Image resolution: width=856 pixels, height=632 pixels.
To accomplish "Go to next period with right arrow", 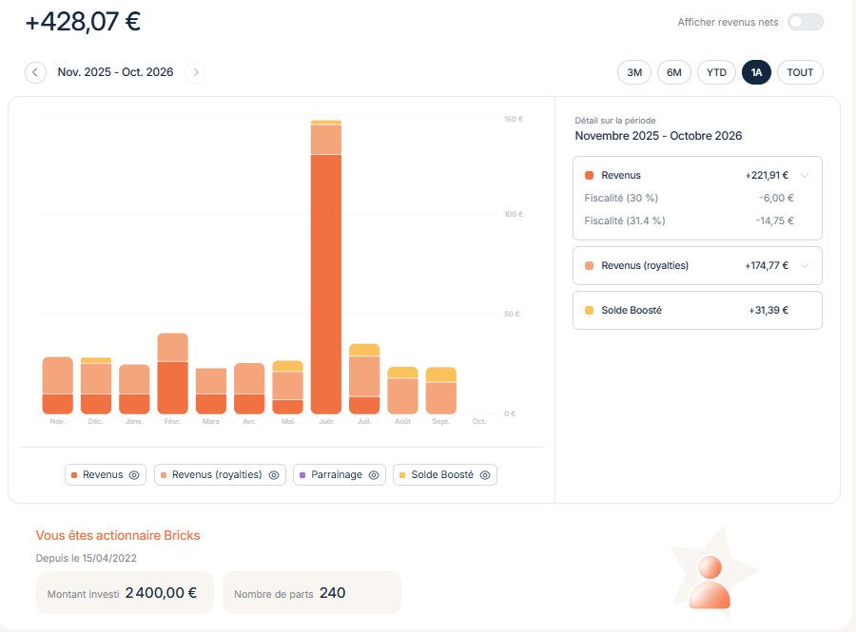I will [195, 72].
